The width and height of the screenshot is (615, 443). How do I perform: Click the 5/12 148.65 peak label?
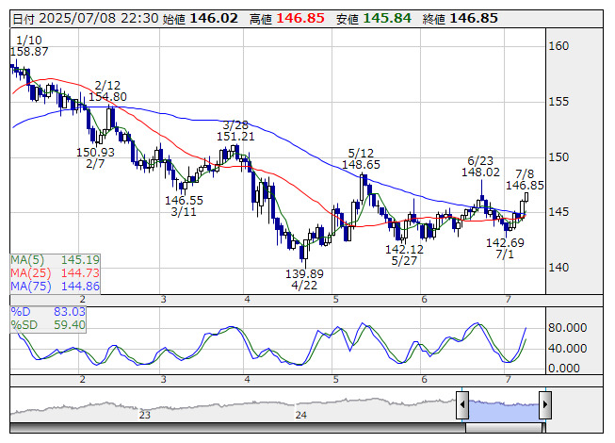[x=361, y=159]
